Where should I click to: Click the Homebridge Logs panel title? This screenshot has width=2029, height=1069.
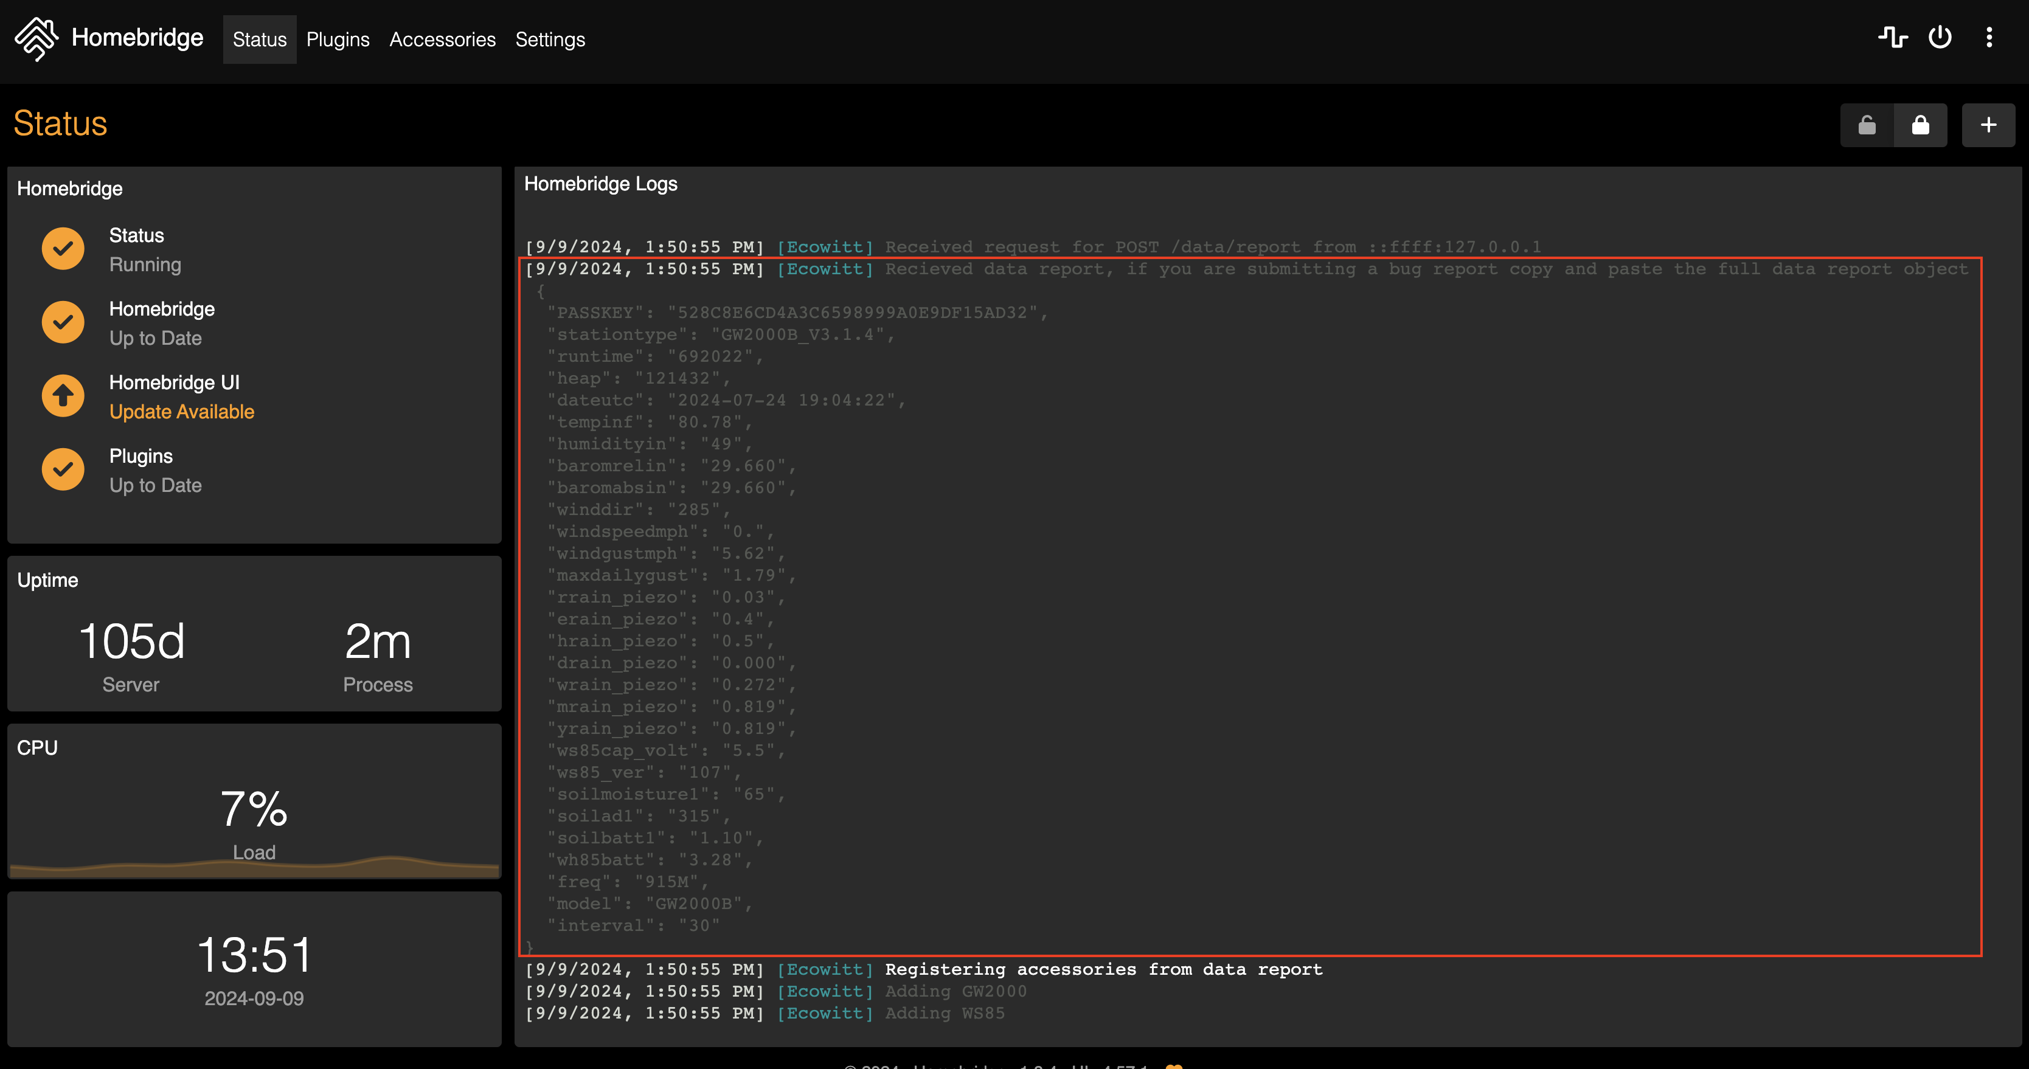pos(600,184)
